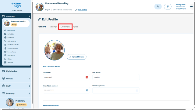Click the CareCo East organization name
195x110 pixels.
pos(16,10)
